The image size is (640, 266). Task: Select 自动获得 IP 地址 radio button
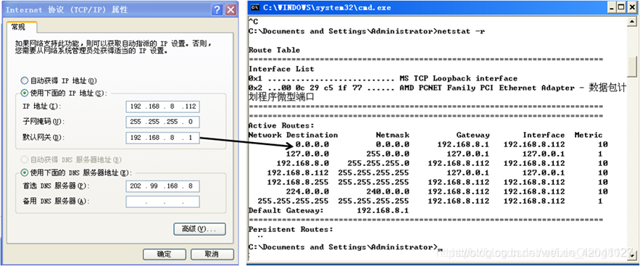coord(25,80)
